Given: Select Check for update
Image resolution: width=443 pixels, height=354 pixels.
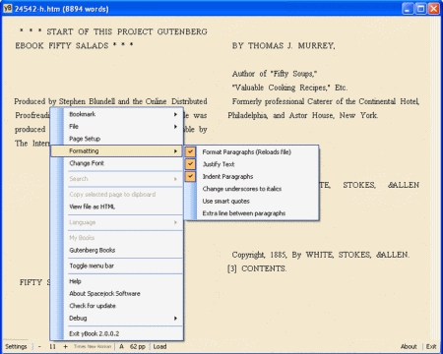Looking at the screenshot, I should (x=116, y=306).
